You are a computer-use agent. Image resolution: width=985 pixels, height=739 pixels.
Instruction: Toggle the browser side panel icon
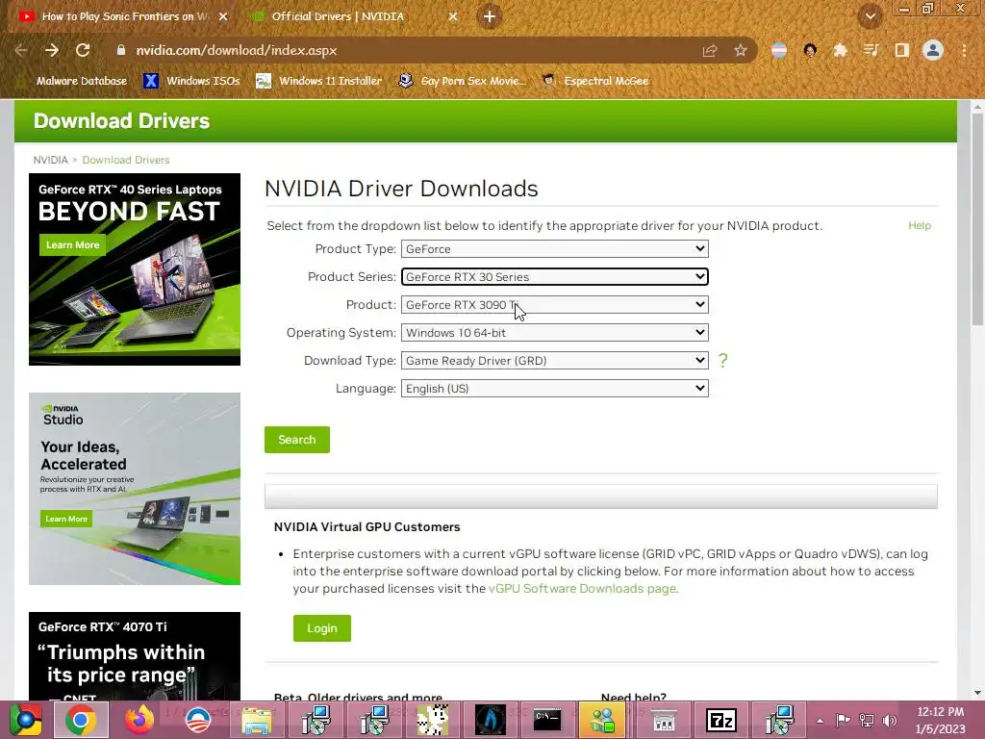pyautogui.click(x=901, y=50)
